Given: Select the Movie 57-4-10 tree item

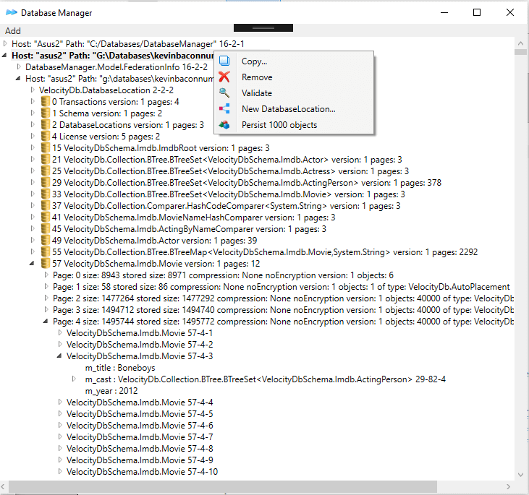Looking at the screenshot, I should (x=142, y=472).
